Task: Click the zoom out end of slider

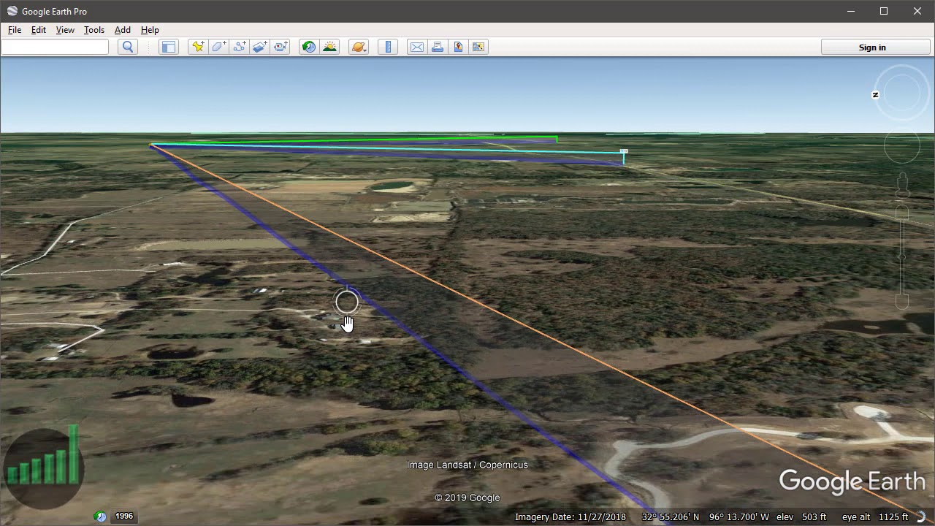Action: [902, 302]
